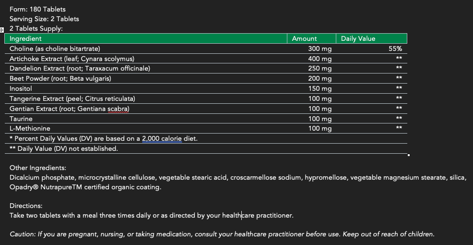Click the 150 mg amount cell
Viewport: 473px width, 245px height.
pos(320,89)
